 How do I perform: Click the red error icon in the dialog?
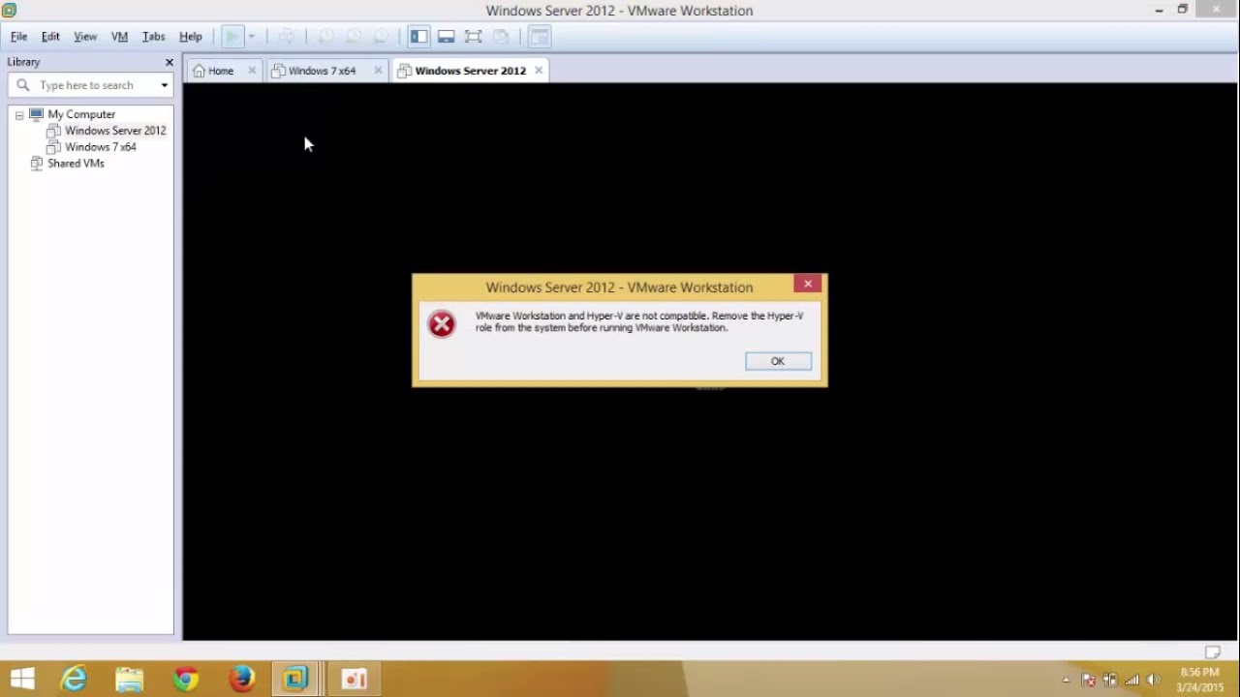pyautogui.click(x=442, y=324)
